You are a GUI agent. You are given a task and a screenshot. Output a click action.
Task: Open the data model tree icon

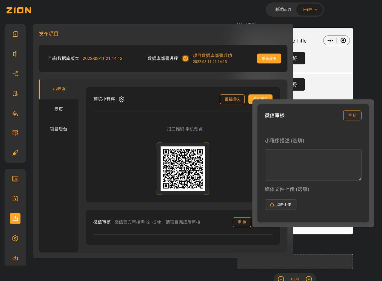15,74
